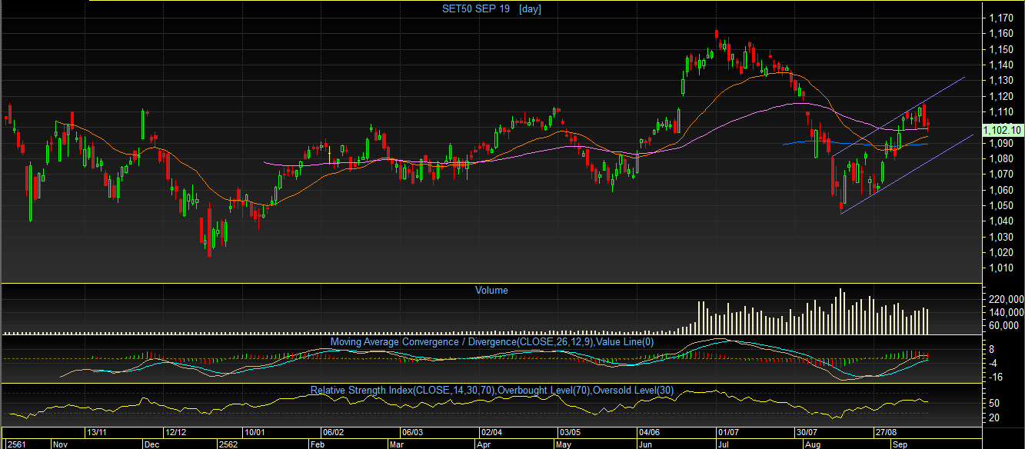Click the 1,120 price axis label
This screenshot has width=1025, height=449.
(1001, 97)
